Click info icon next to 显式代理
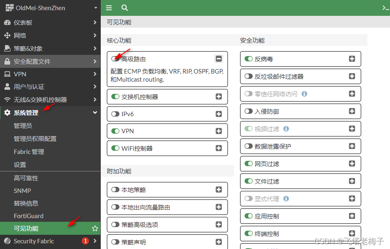 pos(286,199)
